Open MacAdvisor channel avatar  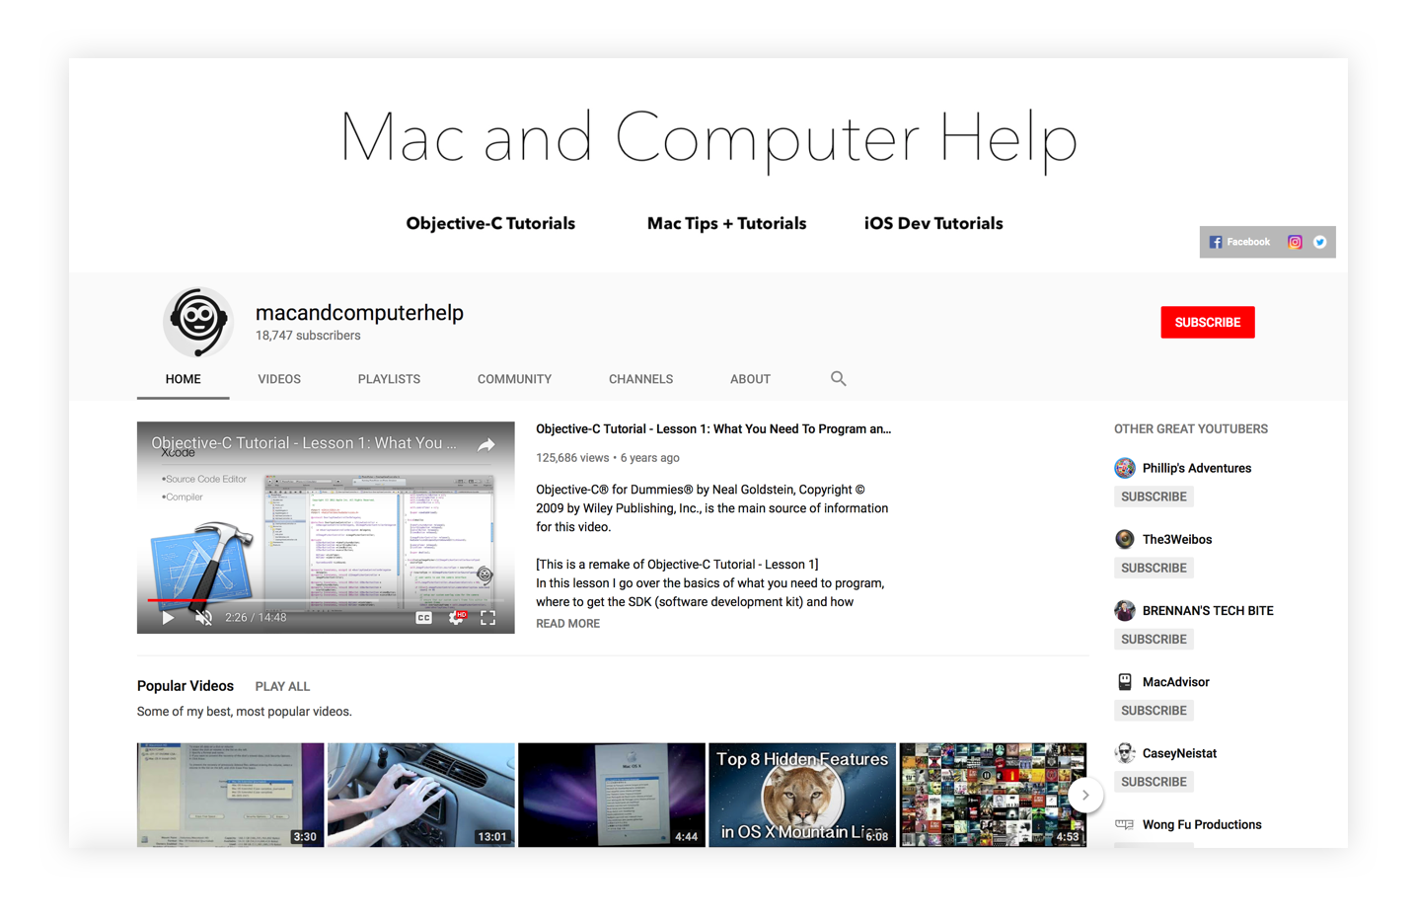pos(1125,681)
